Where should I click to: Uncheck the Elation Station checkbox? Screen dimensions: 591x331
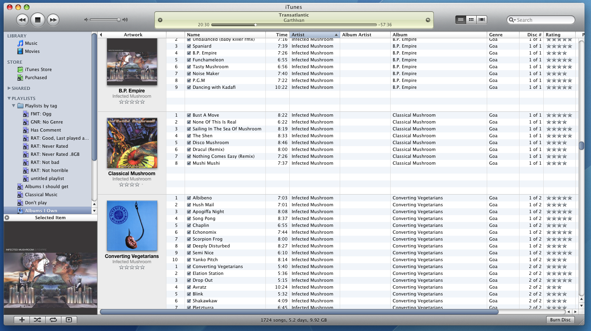point(189,273)
